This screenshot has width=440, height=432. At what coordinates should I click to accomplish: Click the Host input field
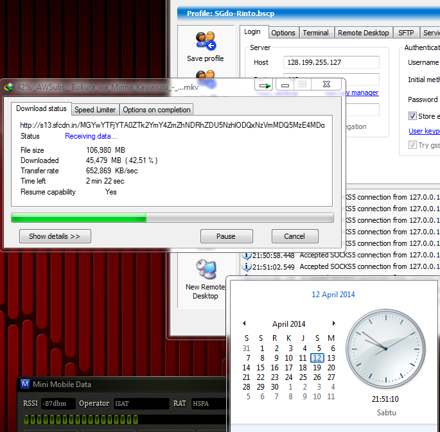pyautogui.click(x=331, y=62)
